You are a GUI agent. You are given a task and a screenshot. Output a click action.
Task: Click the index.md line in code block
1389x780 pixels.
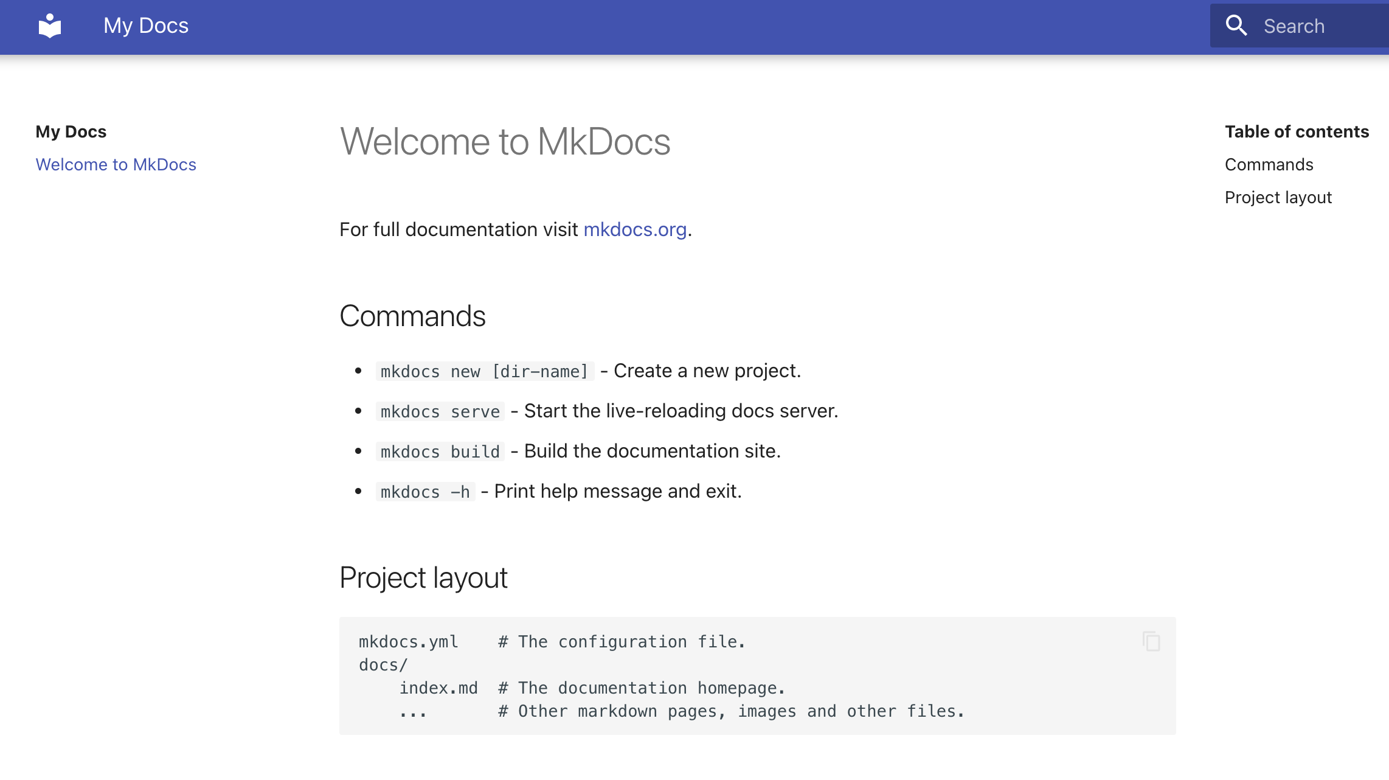pyautogui.click(x=438, y=688)
